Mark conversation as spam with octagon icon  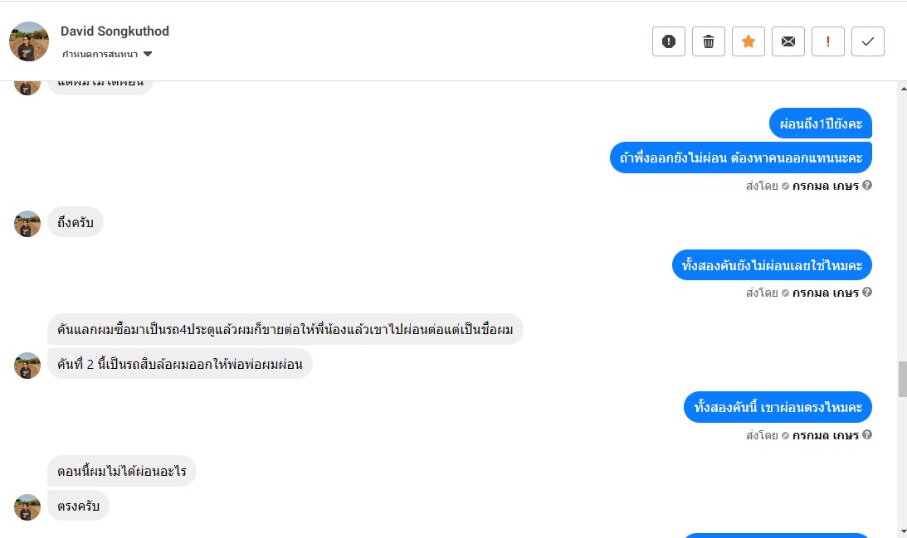pos(669,41)
